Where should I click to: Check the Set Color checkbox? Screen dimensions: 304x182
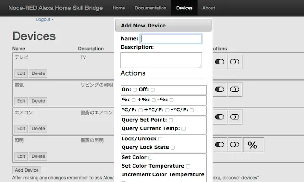(x=150, y=158)
